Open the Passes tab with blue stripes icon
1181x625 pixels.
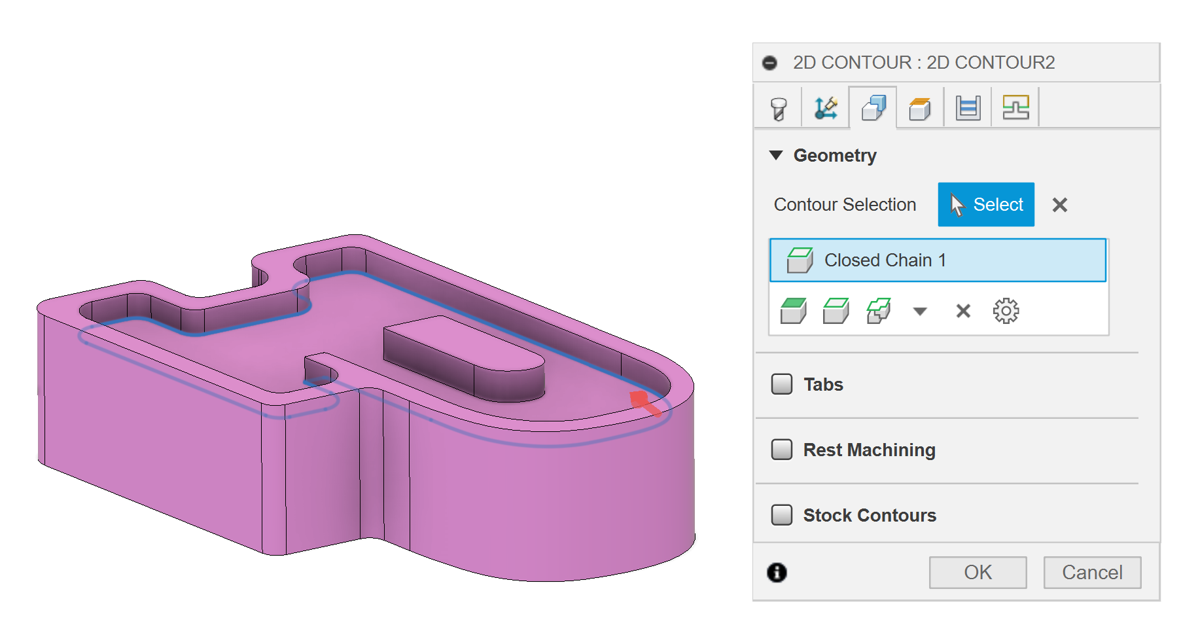968,108
